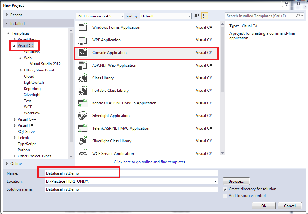Select Visual Studio 2012 under Web
The width and height of the screenshot is (308, 214).
pos(45,64)
